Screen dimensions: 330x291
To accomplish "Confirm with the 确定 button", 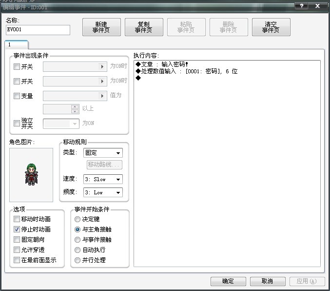I will (x=228, y=281).
